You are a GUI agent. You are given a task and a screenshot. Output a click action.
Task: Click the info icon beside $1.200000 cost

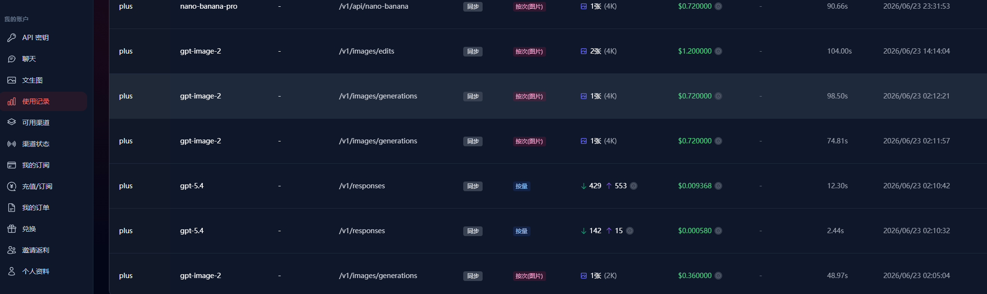click(x=718, y=51)
